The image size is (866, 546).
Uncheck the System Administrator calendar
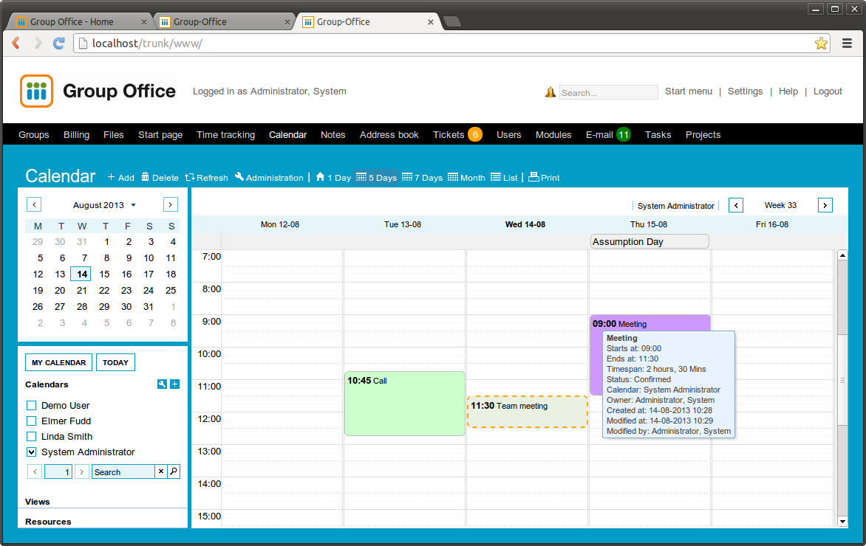coord(32,452)
